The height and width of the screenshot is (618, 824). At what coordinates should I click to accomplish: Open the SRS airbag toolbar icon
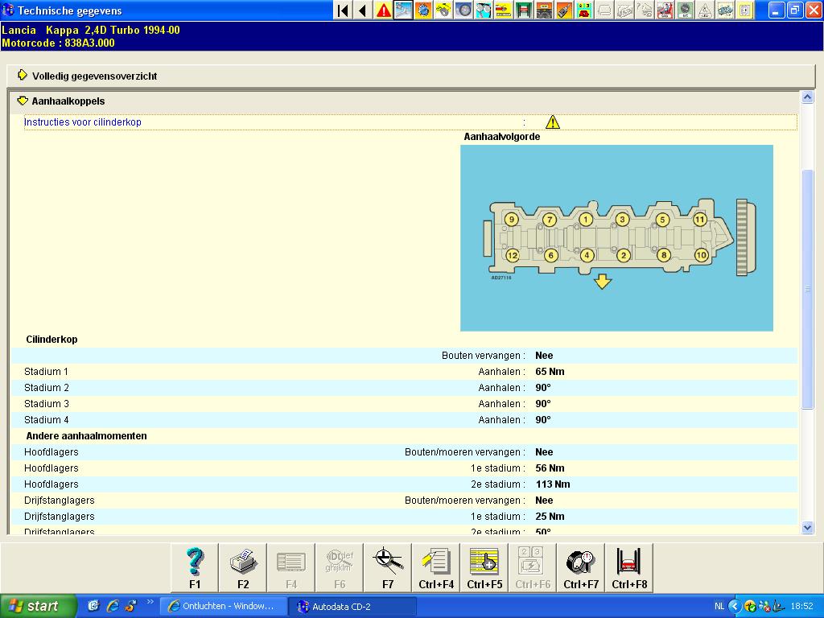[665, 10]
